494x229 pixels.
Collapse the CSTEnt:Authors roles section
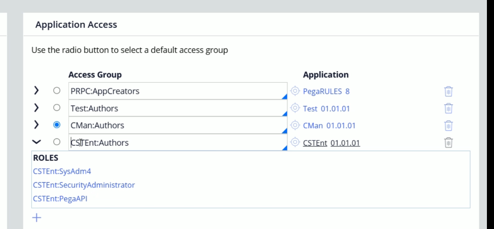pos(36,142)
